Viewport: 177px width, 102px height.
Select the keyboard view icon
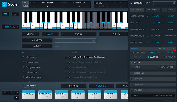coord(5,14)
